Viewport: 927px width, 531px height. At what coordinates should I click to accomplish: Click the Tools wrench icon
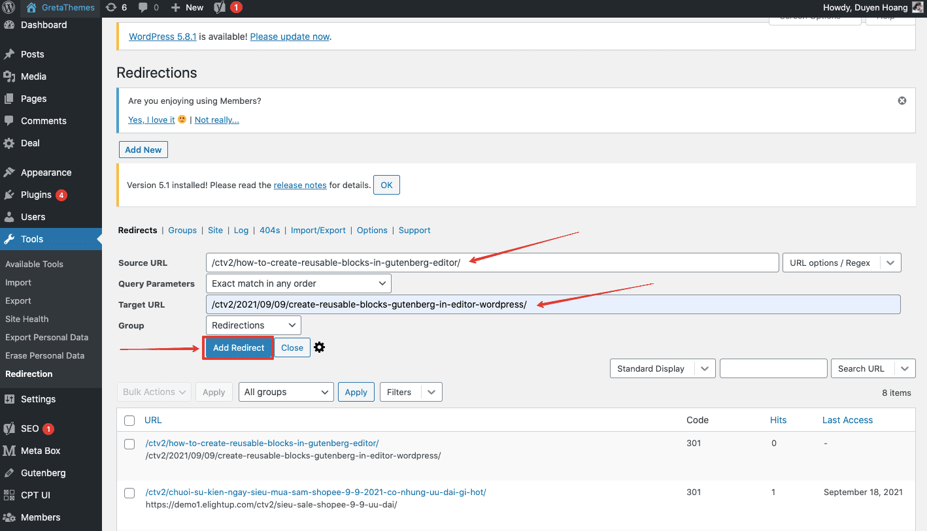(9, 239)
